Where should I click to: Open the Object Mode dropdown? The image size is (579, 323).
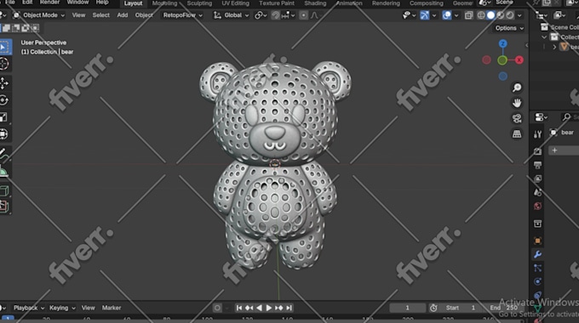coord(39,15)
